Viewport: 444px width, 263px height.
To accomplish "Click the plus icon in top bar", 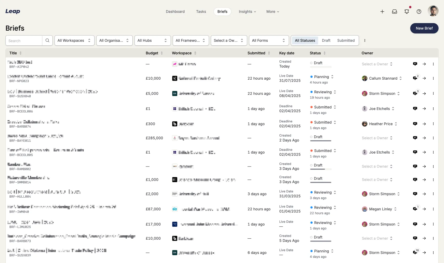I will click(x=382, y=12).
